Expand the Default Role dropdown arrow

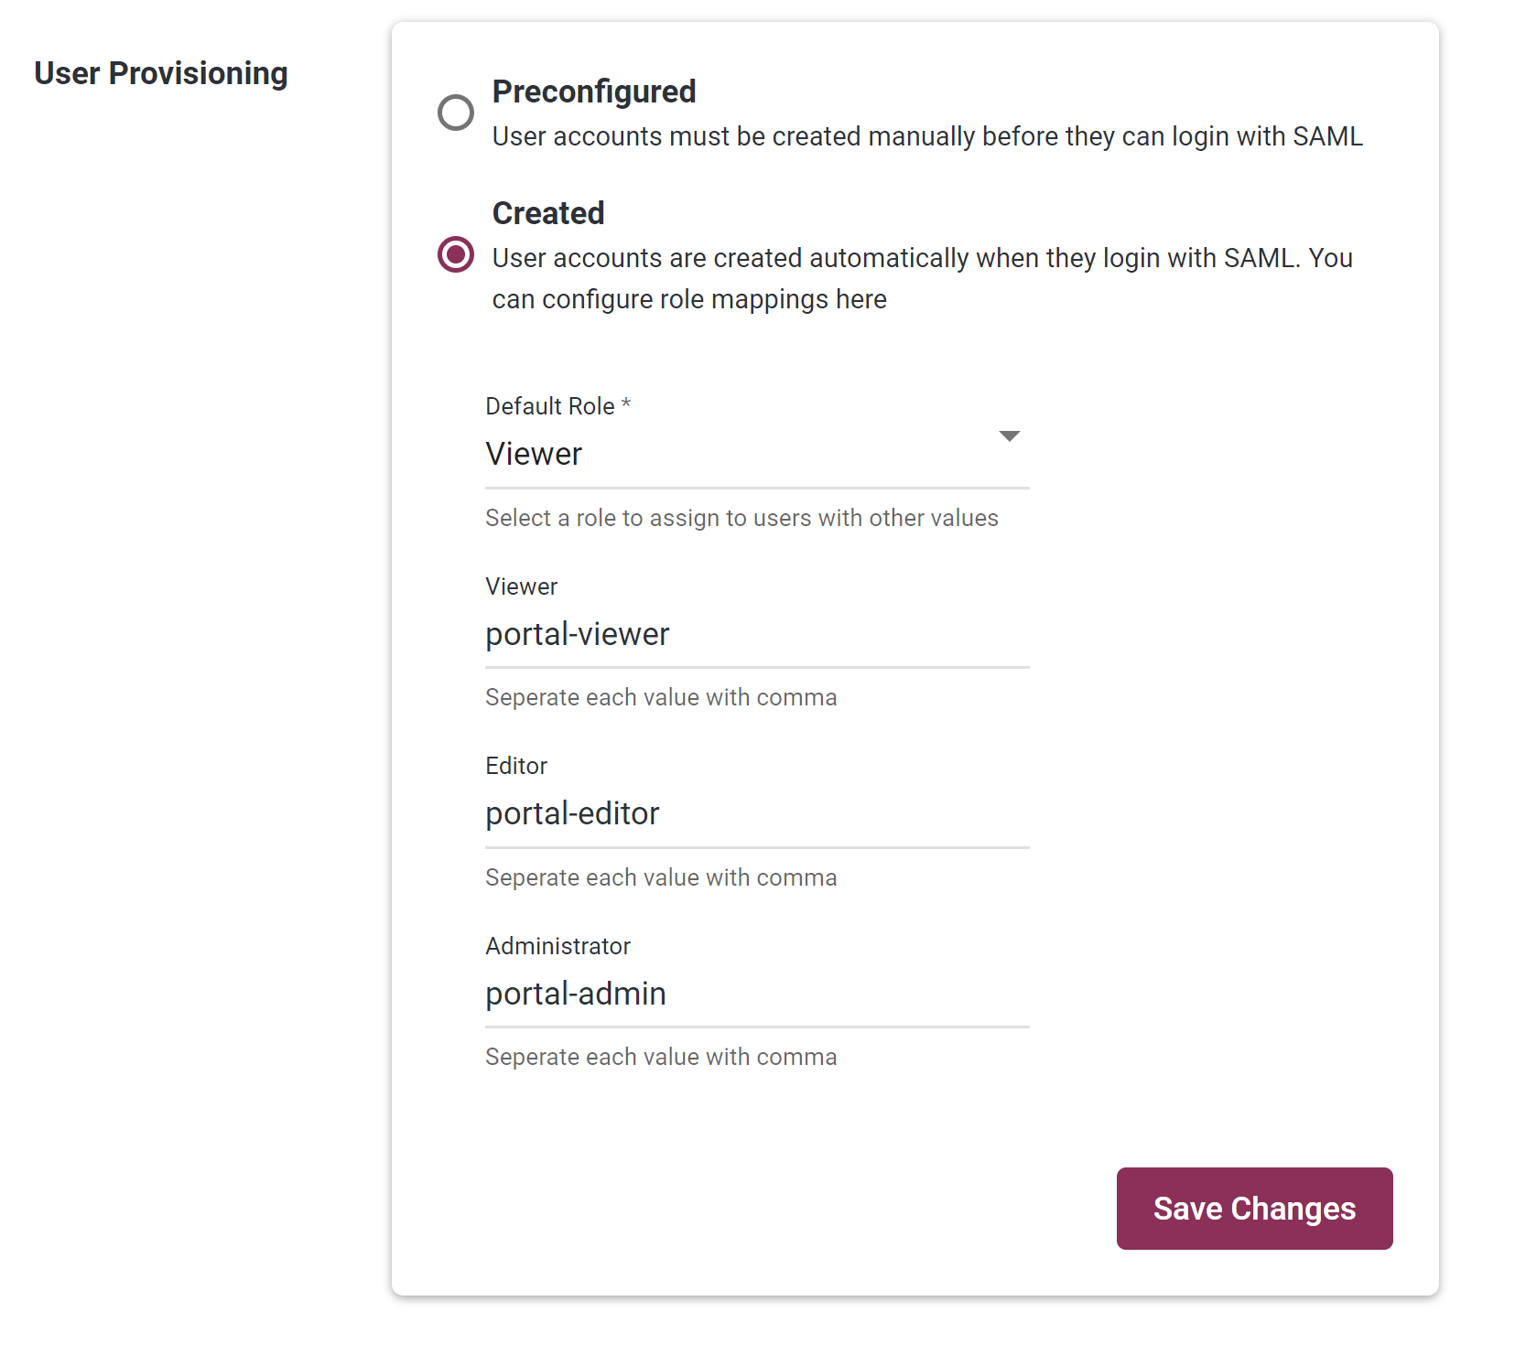1009,436
